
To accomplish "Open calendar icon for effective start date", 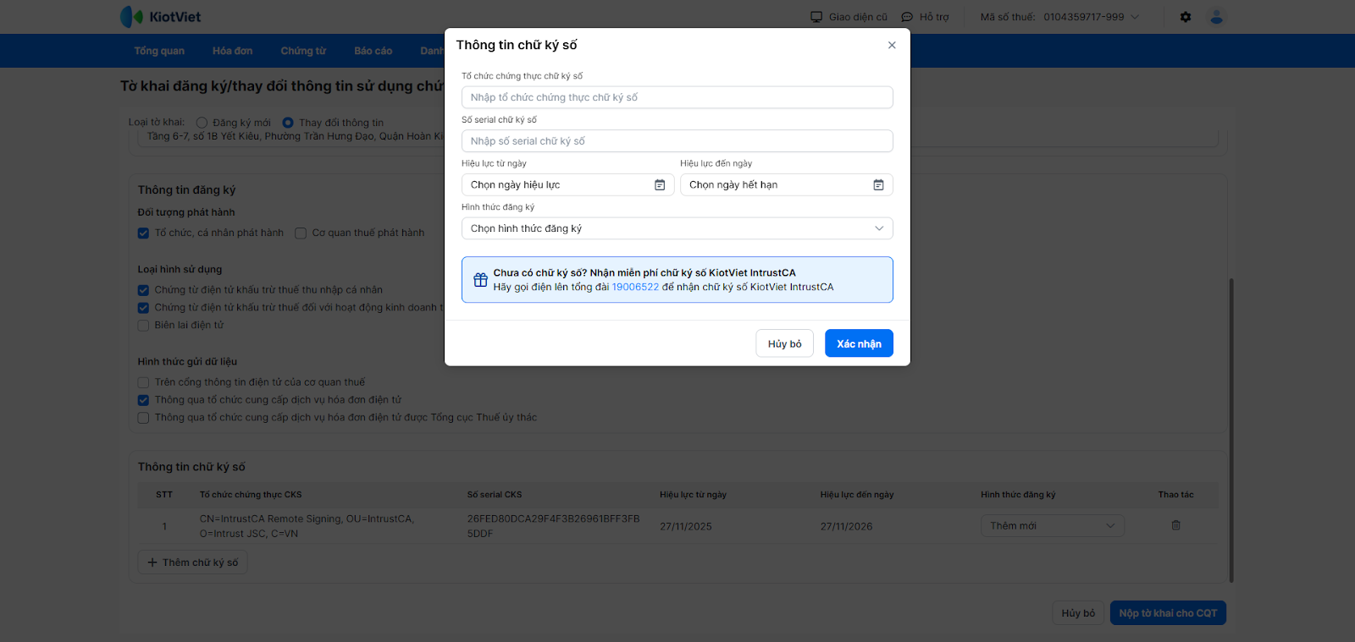I will [x=660, y=185].
